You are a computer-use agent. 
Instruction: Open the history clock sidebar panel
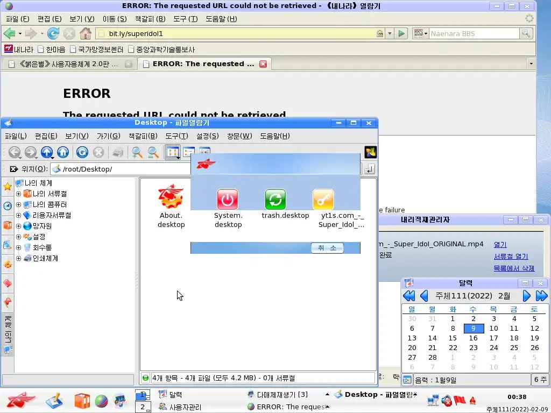tap(8, 206)
